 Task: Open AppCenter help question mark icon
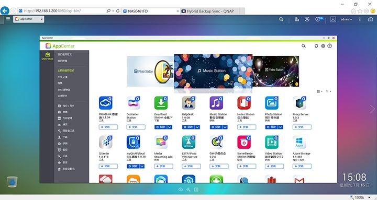click(x=330, y=46)
